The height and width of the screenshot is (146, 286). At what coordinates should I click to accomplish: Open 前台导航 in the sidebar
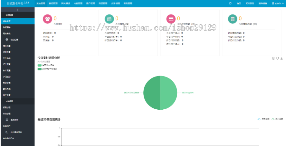(x=17, y=89)
